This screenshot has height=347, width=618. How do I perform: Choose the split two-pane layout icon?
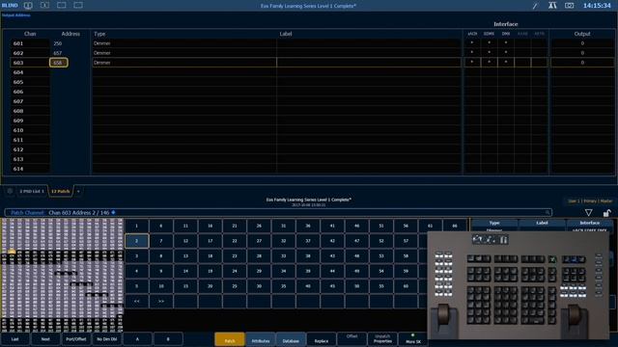pyautogui.click(x=45, y=6)
